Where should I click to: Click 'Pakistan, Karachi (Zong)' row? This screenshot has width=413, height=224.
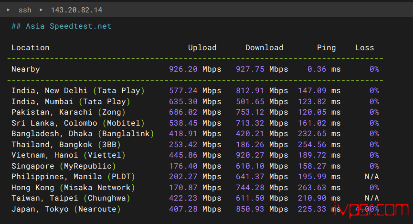point(68,112)
